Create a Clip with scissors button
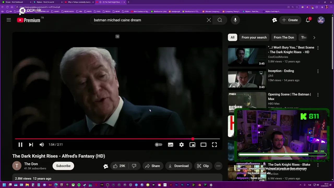This screenshot has width=334, height=188. (x=203, y=166)
